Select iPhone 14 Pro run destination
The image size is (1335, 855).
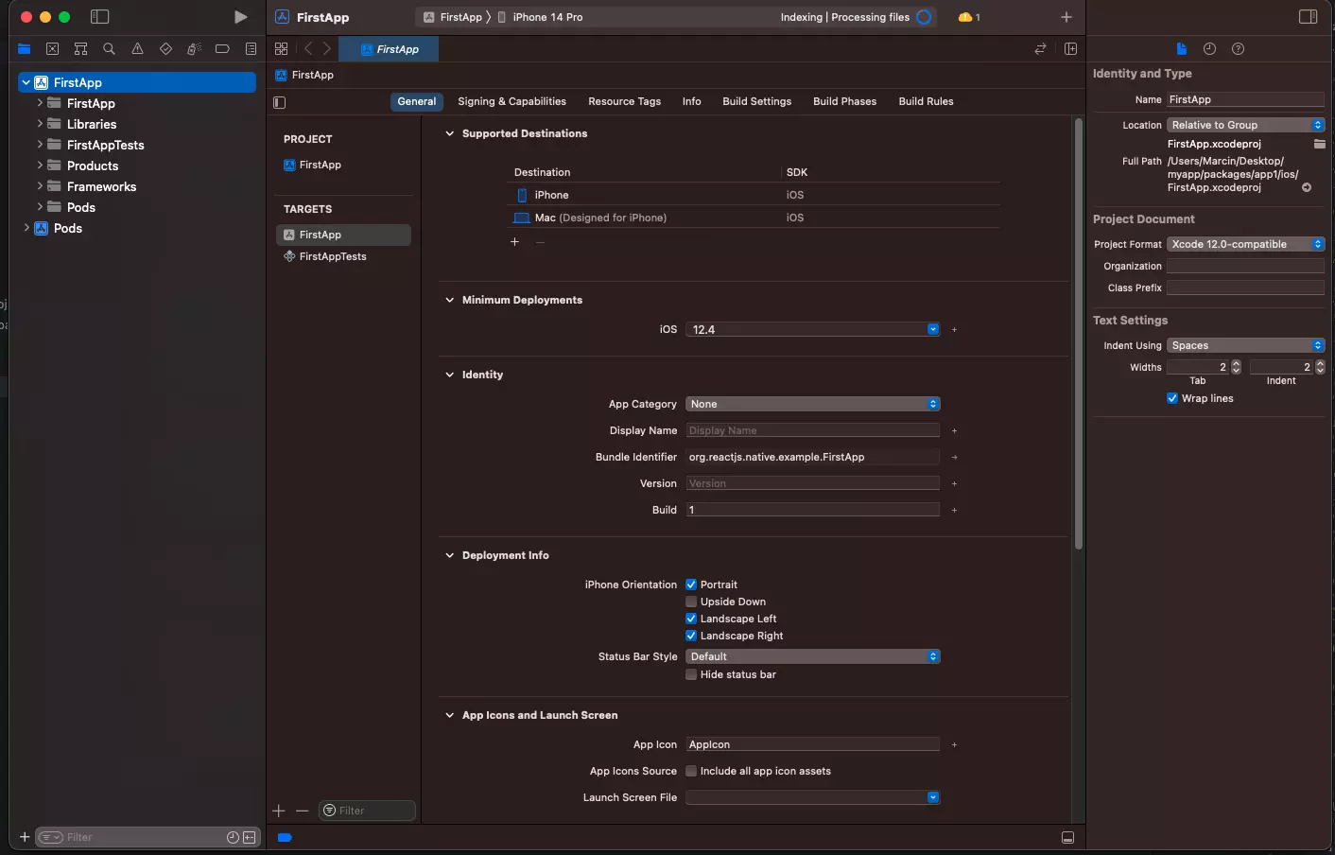click(x=541, y=17)
